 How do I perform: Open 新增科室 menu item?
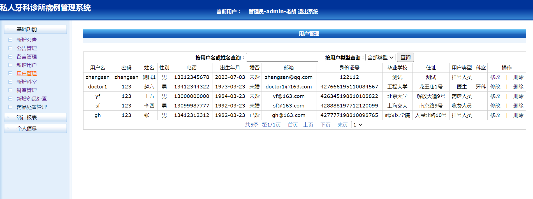[27, 82]
